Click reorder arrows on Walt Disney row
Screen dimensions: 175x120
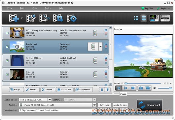pyautogui.click(x=106, y=35)
